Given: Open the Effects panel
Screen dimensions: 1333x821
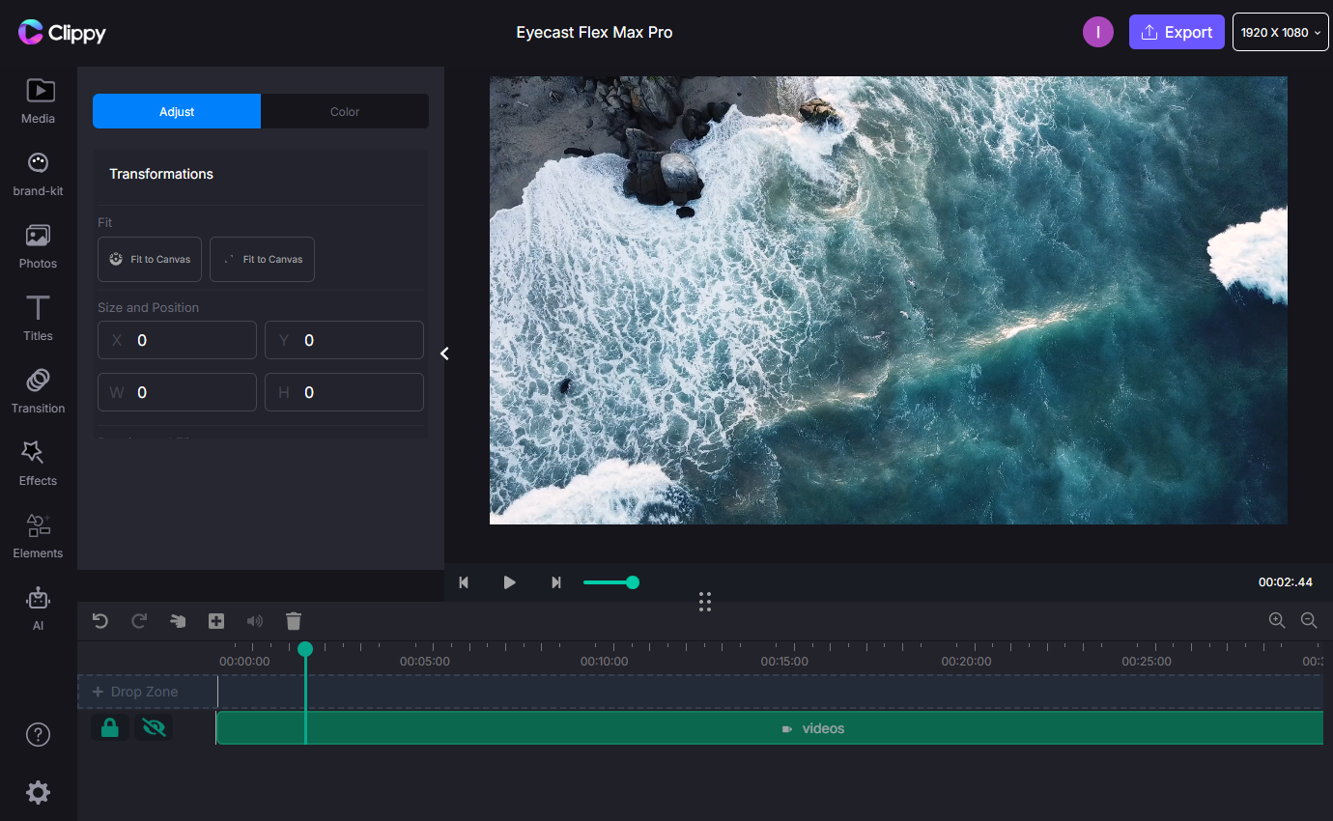Looking at the screenshot, I should 39,463.
